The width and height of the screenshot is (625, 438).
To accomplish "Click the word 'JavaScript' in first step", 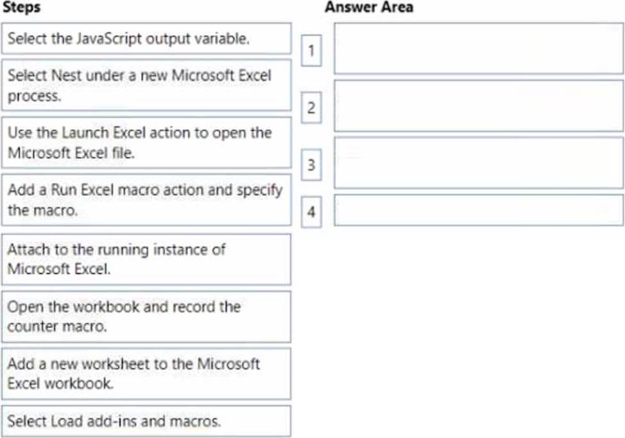I will click(x=107, y=38).
